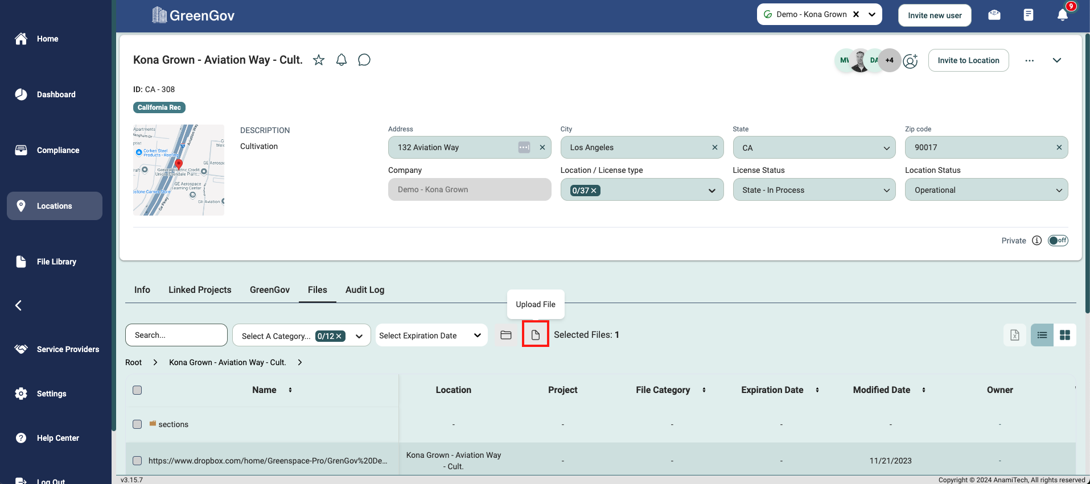Click the Invite new user button
Screen dimensions: 1090x484
coord(935,15)
